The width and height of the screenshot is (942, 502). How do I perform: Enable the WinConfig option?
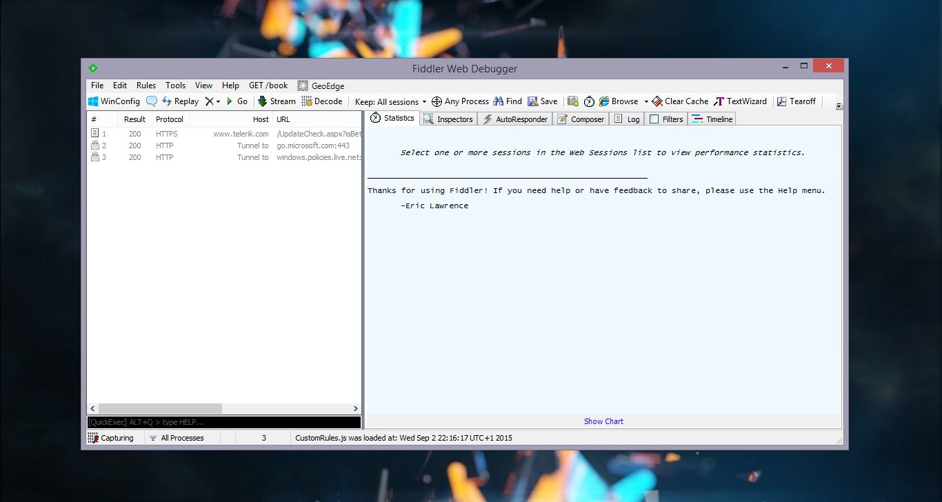(114, 101)
